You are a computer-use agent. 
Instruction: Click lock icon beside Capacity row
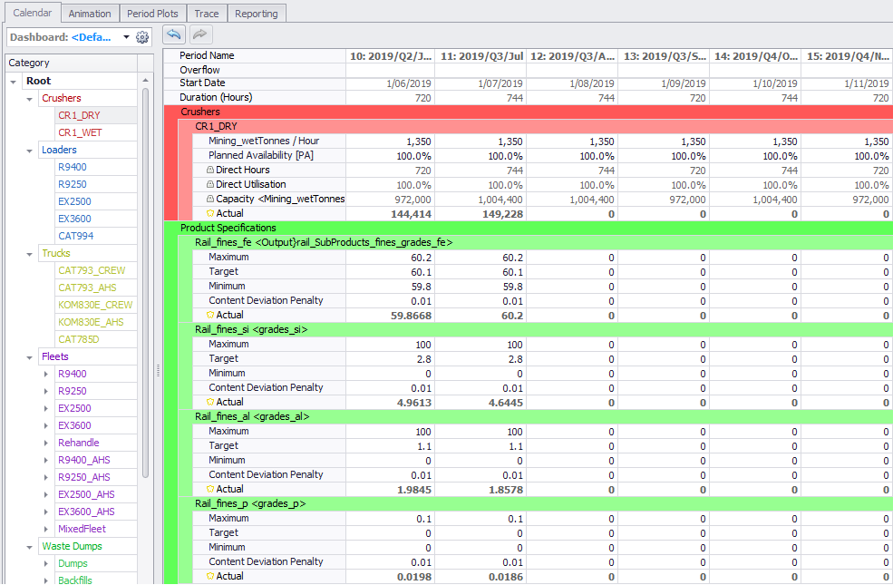211,200
